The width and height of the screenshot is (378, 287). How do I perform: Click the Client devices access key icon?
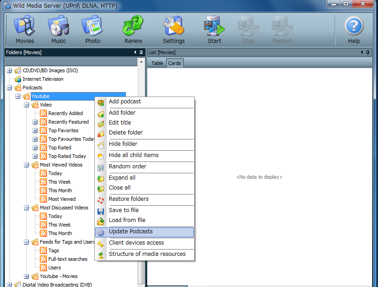pyautogui.click(x=101, y=244)
